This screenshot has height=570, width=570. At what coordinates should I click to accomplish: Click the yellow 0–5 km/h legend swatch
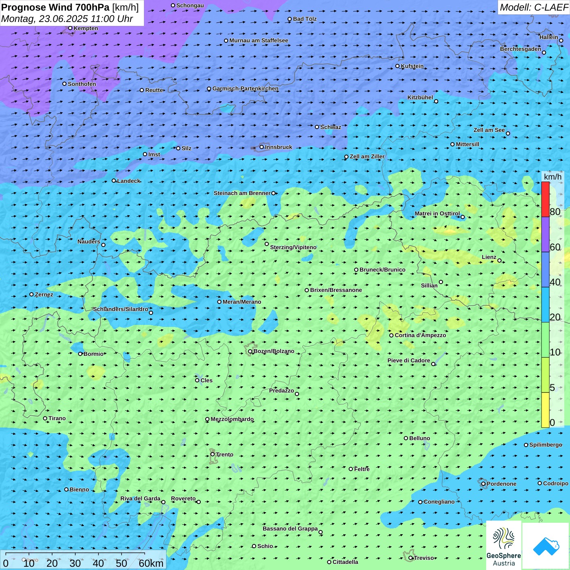(x=545, y=410)
